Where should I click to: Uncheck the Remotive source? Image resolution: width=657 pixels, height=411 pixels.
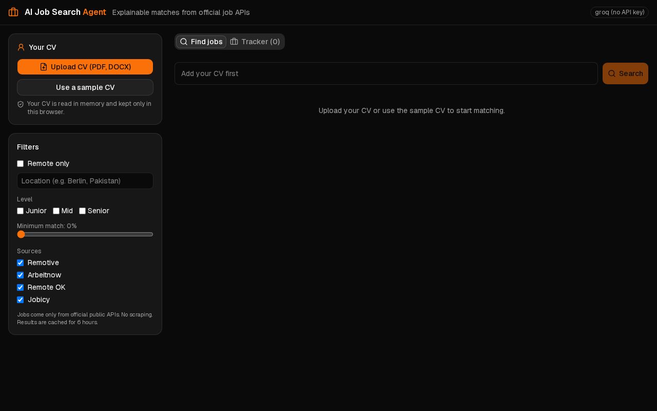pyautogui.click(x=21, y=263)
